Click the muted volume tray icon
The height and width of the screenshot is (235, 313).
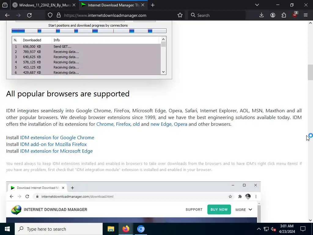pyautogui.click(x=273, y=229)
